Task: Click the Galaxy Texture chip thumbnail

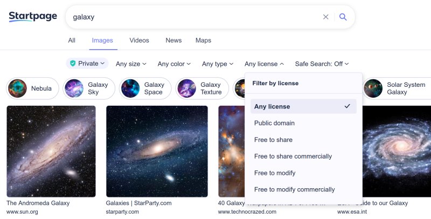Action: pos(187,88)
